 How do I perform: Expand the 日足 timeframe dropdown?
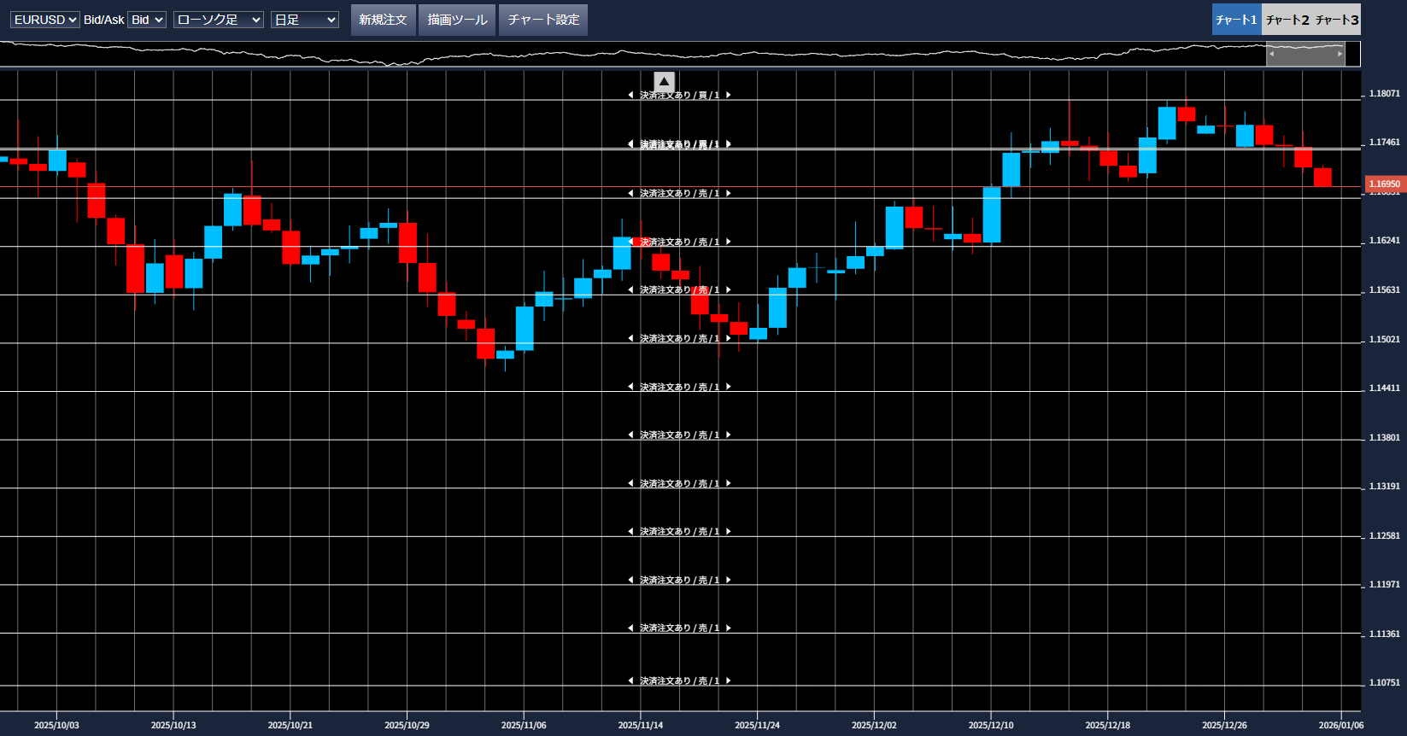304,20
